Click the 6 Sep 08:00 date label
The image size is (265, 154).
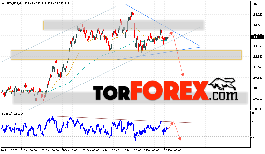(29, 150)
